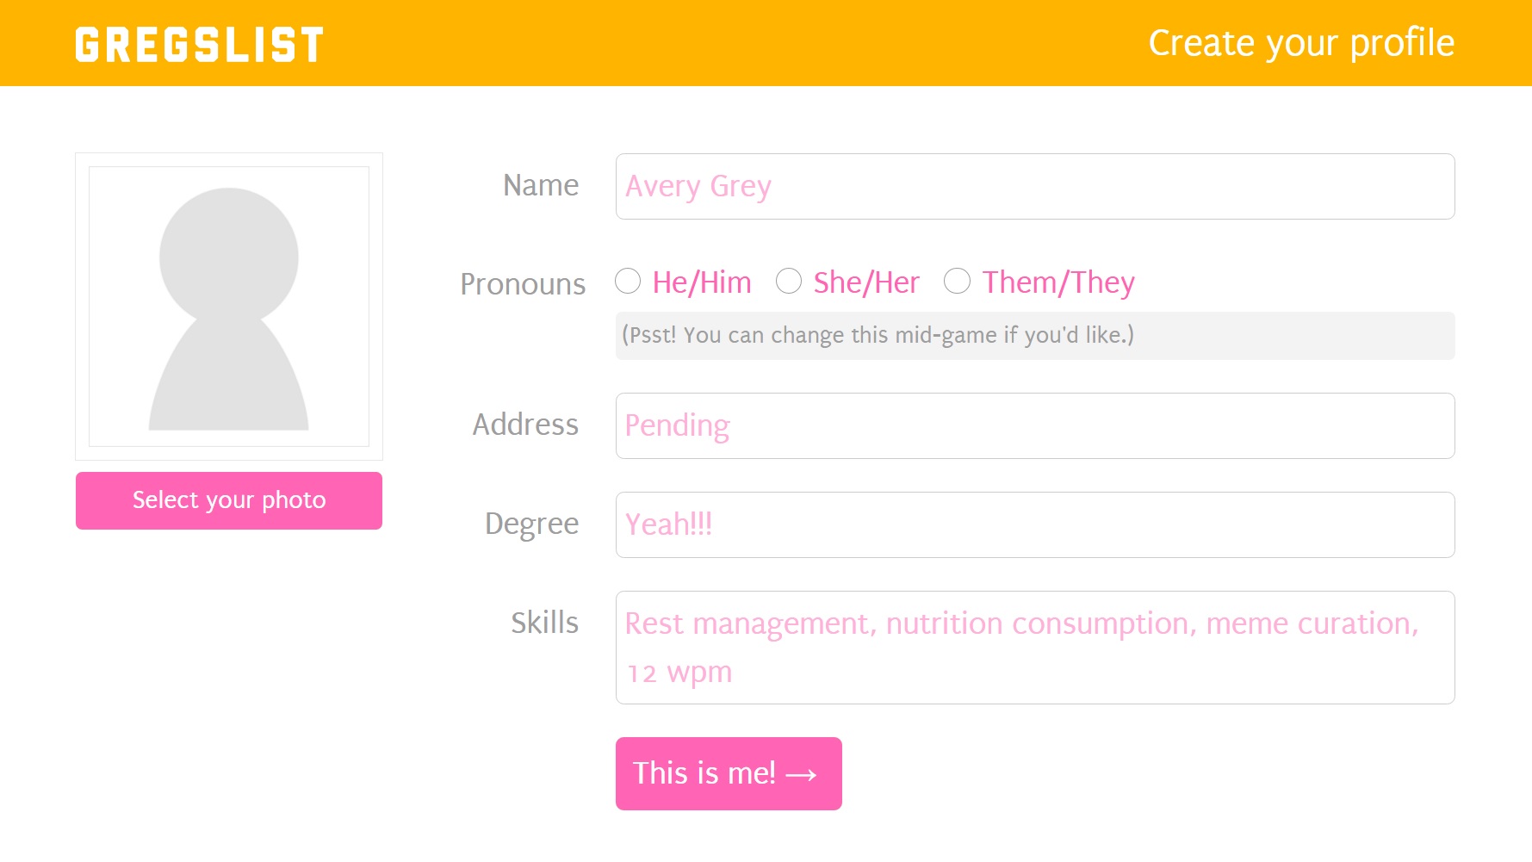1532x862 pixels.
Task: Click the GREGSLIST logo
Action: [199, 45]
